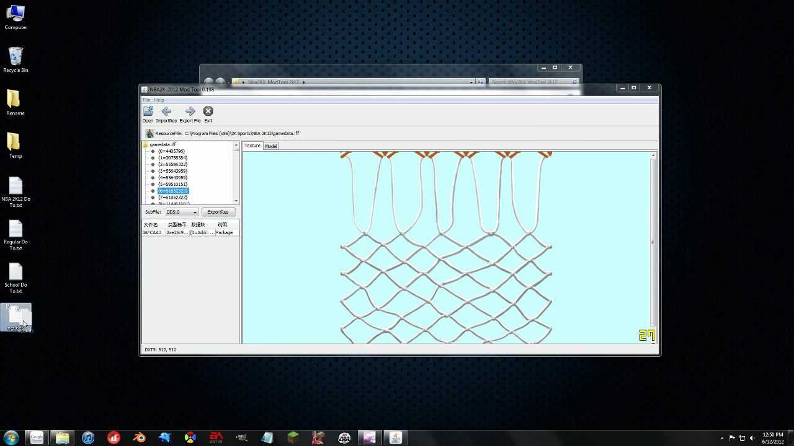Screen dimensions: 794x446
Task: Select tree entry {3=55643959}
Action: pos(172,171)
